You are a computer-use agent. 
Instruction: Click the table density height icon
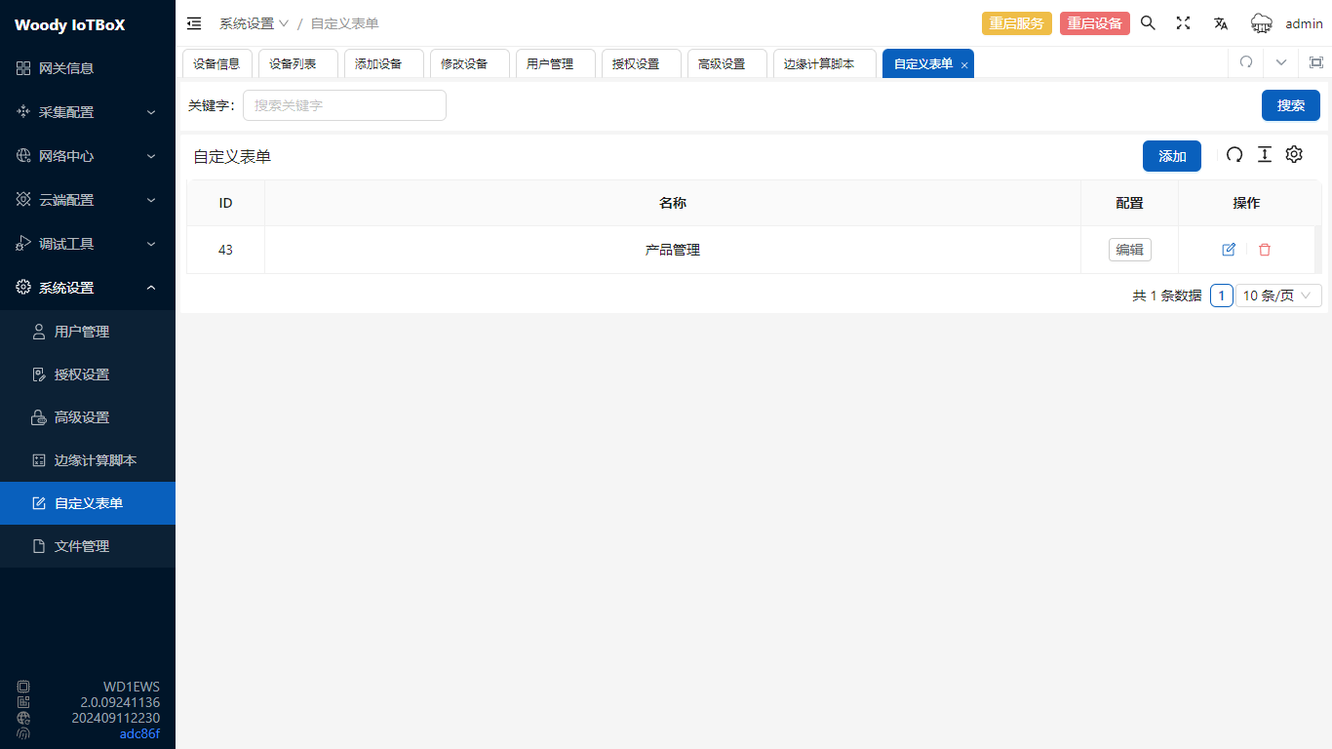tap(1265, 155)
